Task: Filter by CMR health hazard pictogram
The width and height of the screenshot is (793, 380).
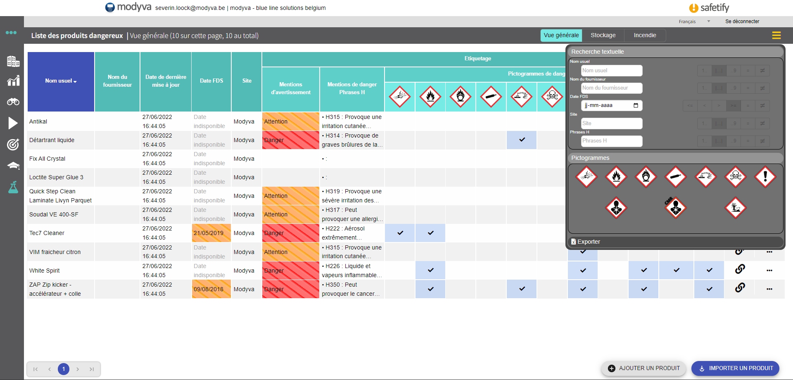Action: 676,208
